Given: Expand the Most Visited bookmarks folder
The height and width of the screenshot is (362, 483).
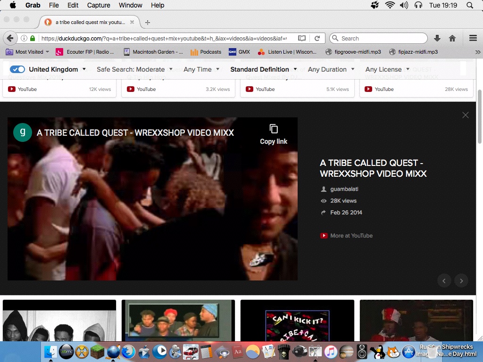Looking at the screenshot, I should (27, 52).
